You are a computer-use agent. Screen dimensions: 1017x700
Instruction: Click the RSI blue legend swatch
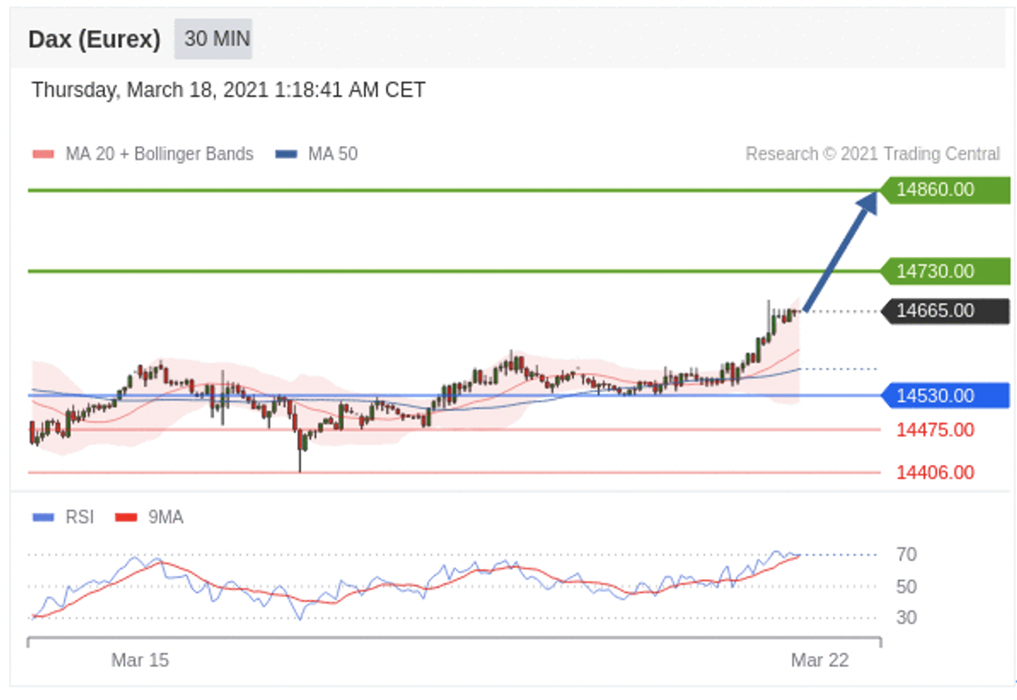tap(43, 518)
